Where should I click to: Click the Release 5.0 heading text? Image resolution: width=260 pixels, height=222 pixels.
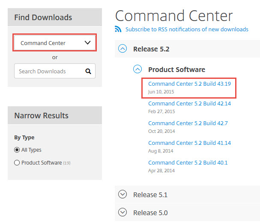[150, 213]
